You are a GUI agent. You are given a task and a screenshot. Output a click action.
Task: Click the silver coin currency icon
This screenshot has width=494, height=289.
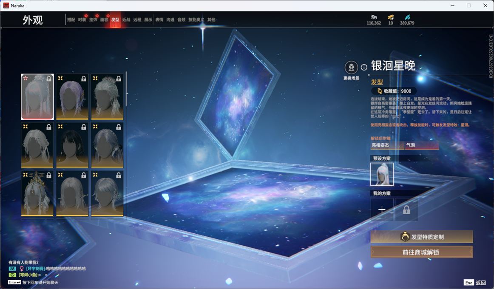coord(374,17)
